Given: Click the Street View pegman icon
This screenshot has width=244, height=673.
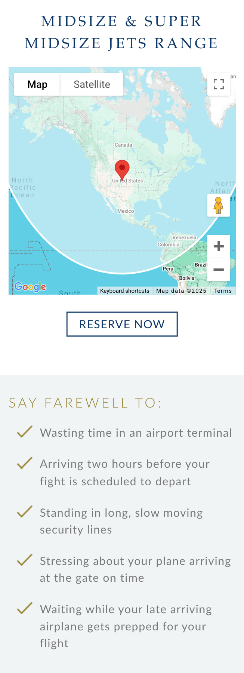Looking at the screenshot, I should [219, 205].
